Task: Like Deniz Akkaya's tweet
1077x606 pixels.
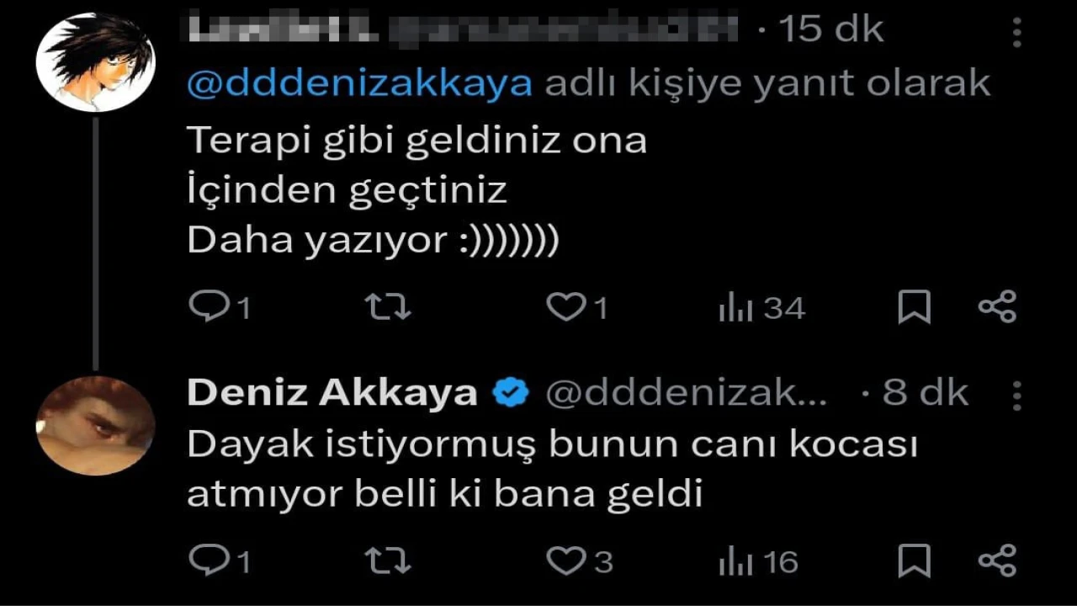Action: [x=565, y=561]
